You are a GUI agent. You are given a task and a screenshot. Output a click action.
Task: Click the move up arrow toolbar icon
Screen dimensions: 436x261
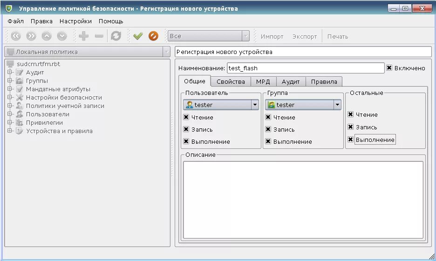click(x=47, y=36)
